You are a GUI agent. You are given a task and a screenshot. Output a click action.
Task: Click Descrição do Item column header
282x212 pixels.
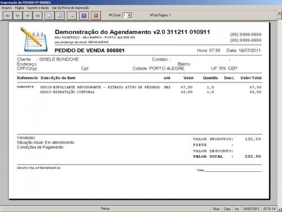coord(58,78)
